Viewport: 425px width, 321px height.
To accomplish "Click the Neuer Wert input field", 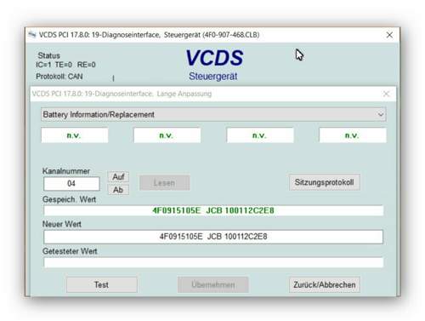I will pyautogui.click(x=213, y=237).
